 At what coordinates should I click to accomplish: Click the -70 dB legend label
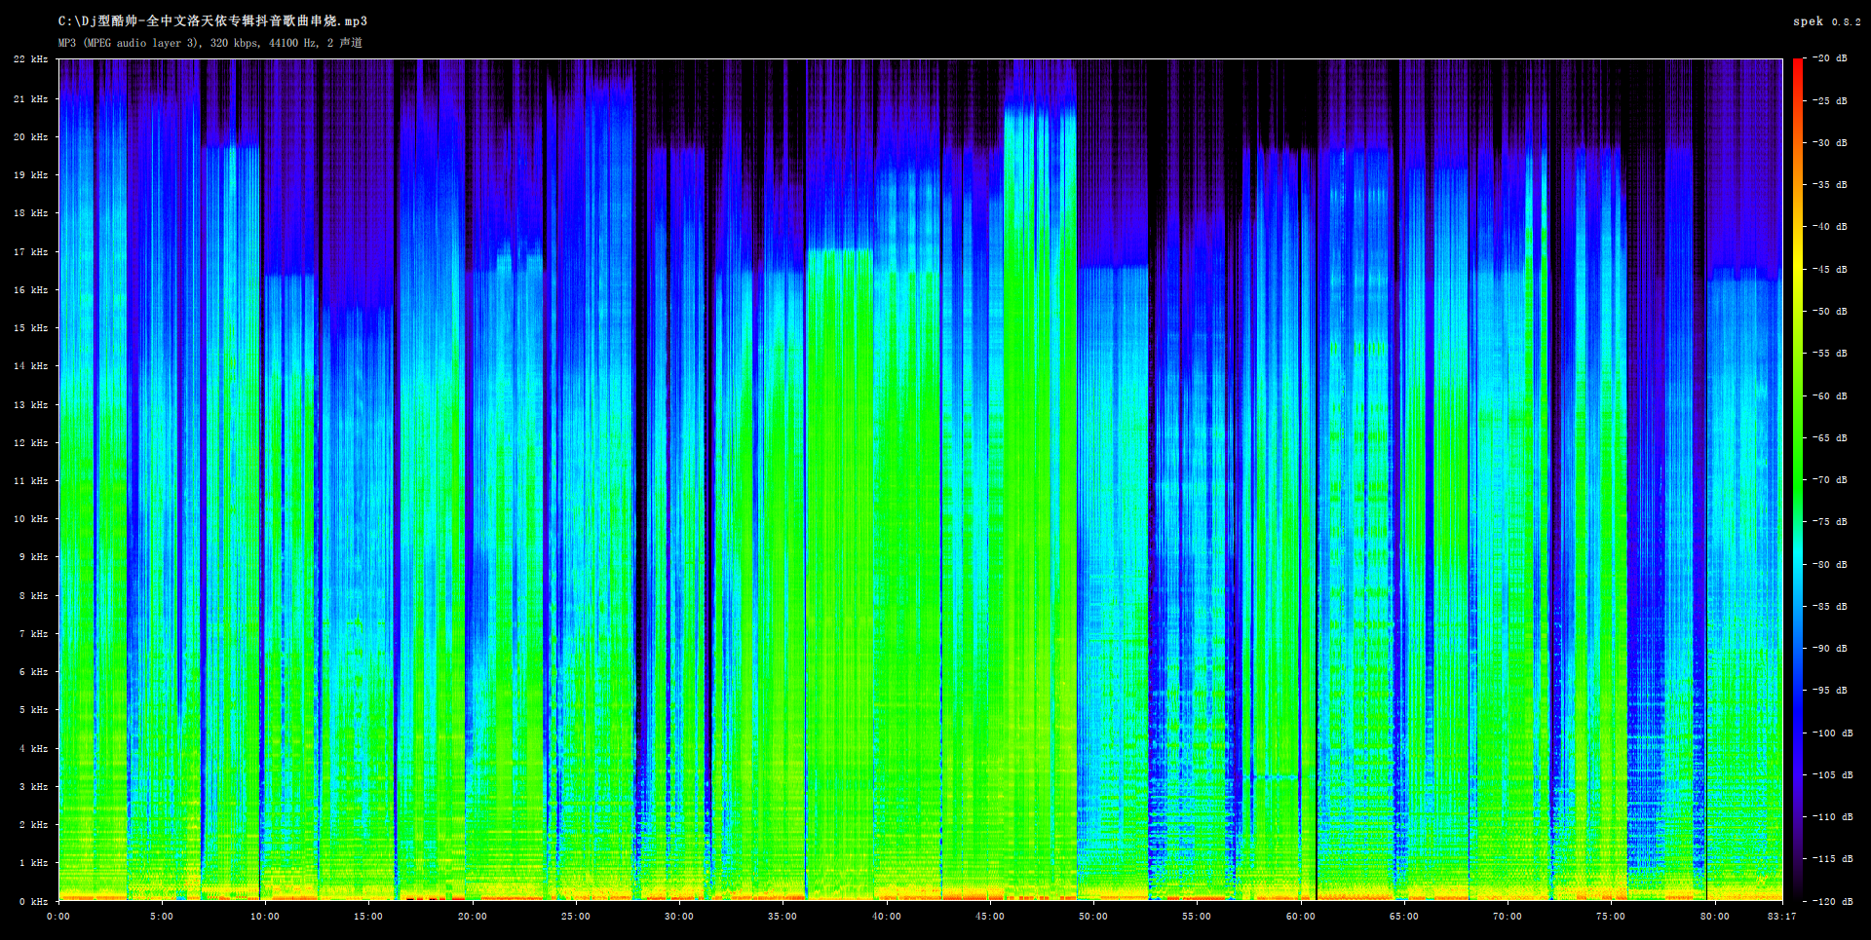tap(1829, 480)
